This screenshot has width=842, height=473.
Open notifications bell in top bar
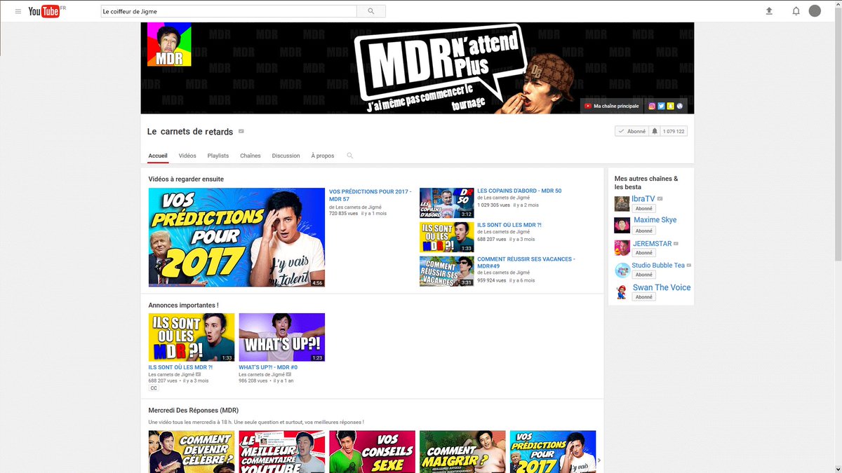point(796,11)
